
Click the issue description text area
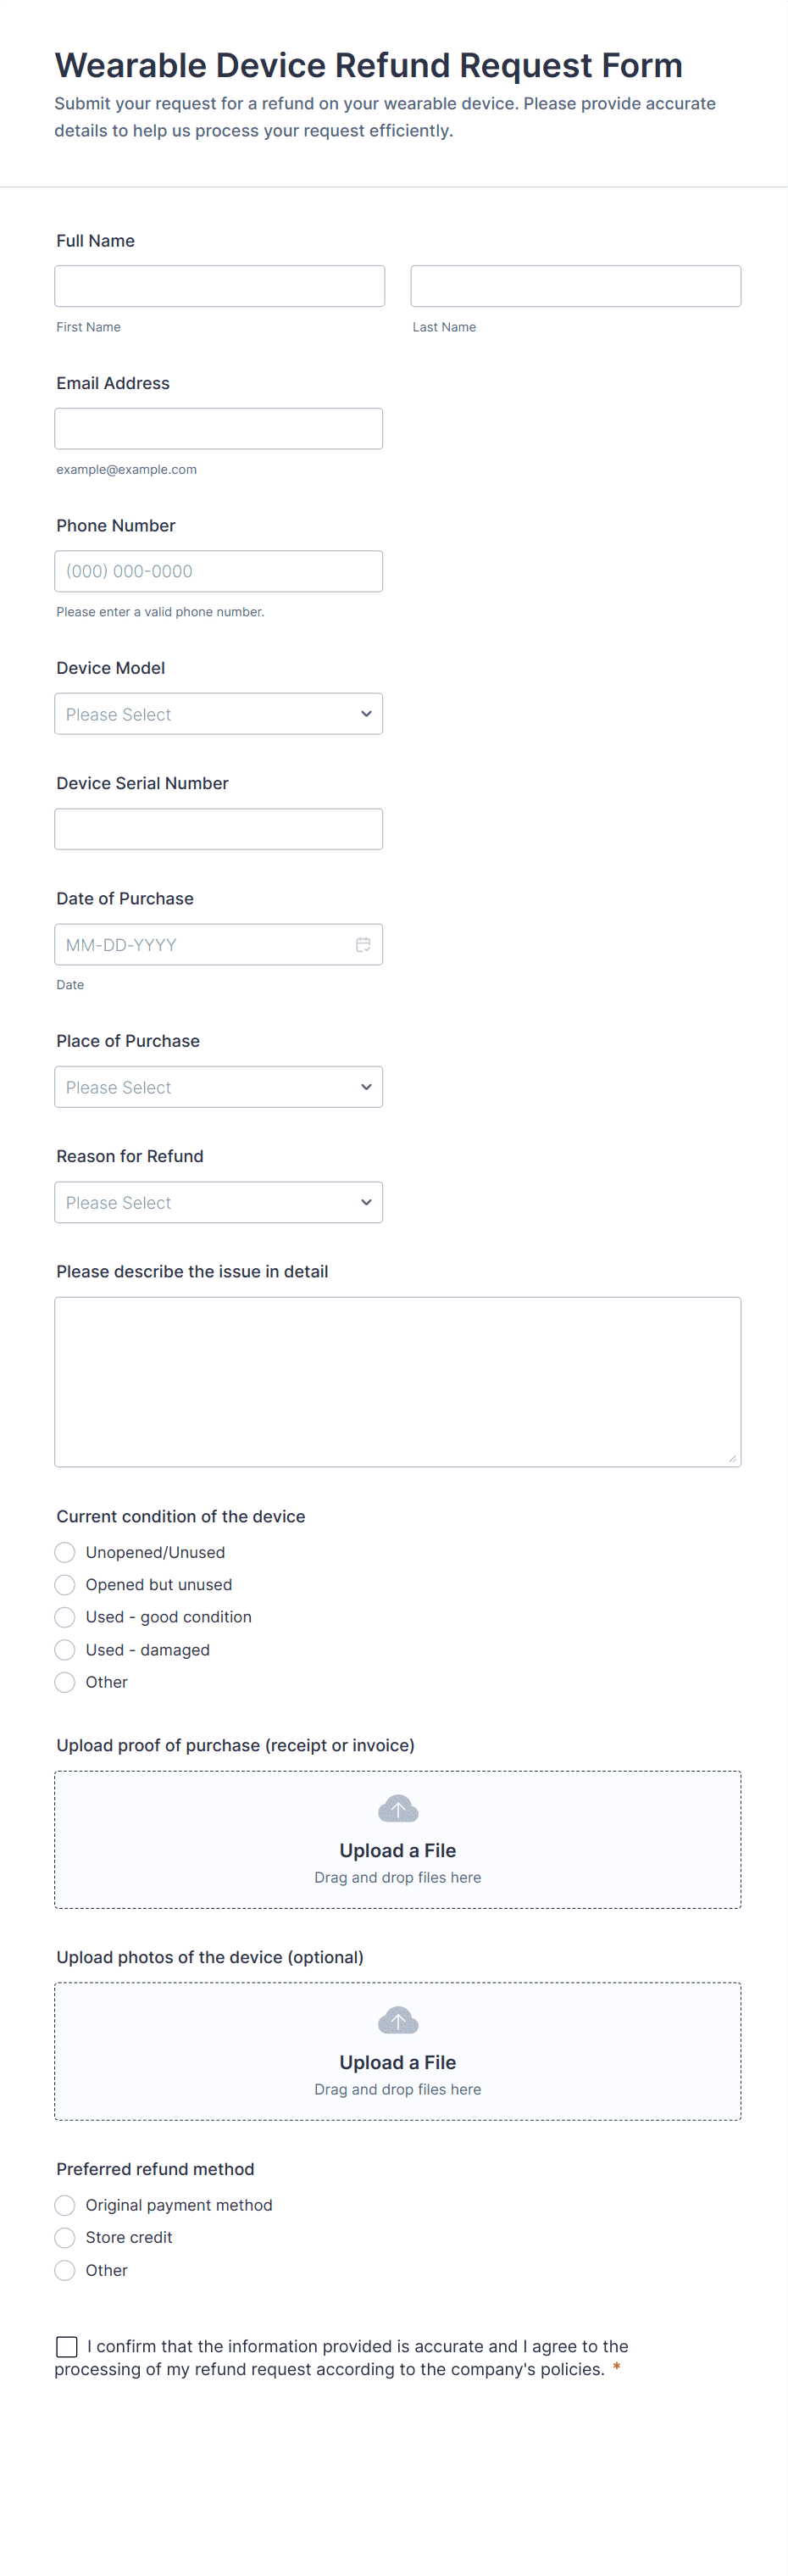(x=397, y=1381)
